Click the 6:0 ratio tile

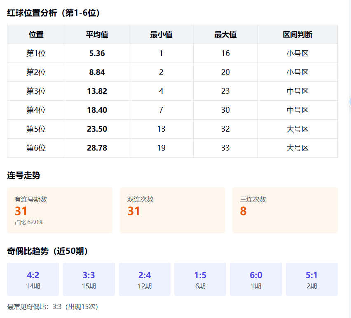(x=256, y=280)
